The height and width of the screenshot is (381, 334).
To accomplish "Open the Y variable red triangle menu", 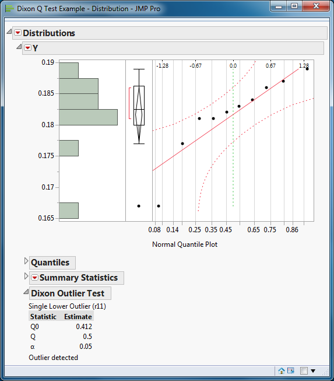I will click(x=28, y=48).
